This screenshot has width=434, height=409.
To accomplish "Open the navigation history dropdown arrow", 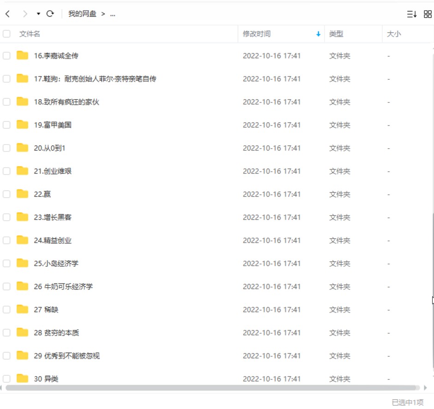I will [x=38, y=14].
